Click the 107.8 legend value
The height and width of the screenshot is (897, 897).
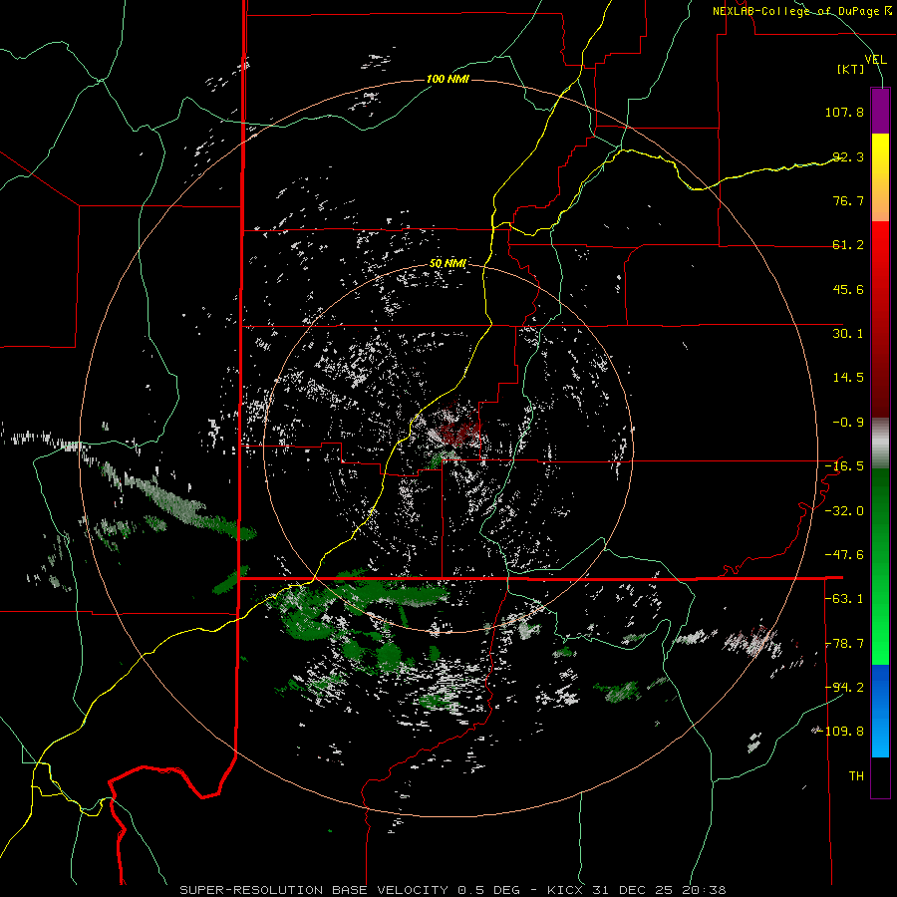(x=844, y=112)
